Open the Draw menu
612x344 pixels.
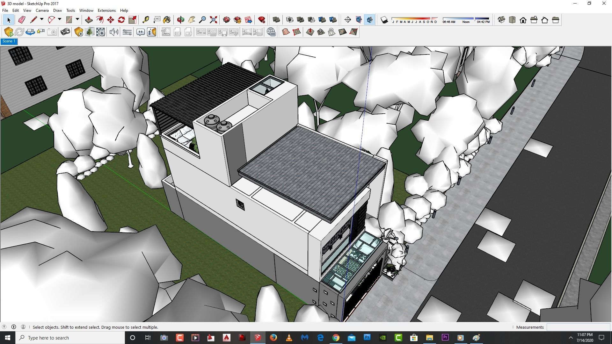pos(57,11)
